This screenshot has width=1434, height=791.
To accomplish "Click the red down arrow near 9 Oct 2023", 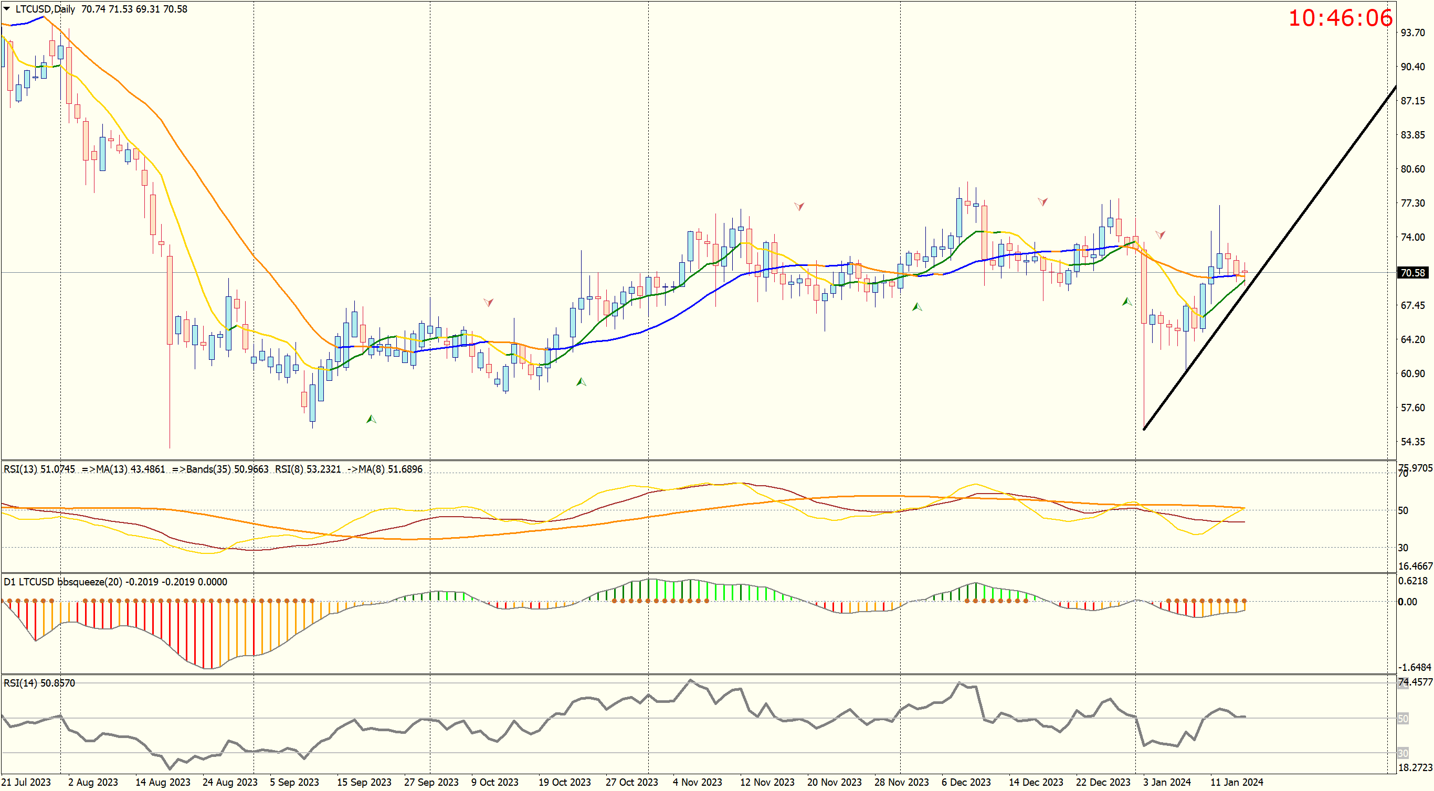I will pyautogui.click(x=488, y=302).
